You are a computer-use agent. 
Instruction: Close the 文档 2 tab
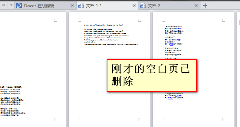196,6
